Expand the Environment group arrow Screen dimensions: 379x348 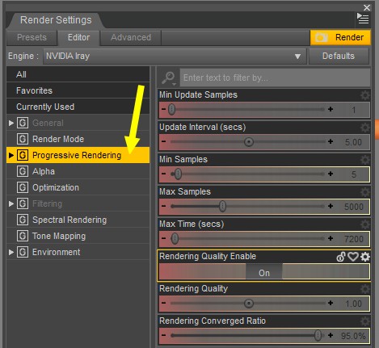11,252
